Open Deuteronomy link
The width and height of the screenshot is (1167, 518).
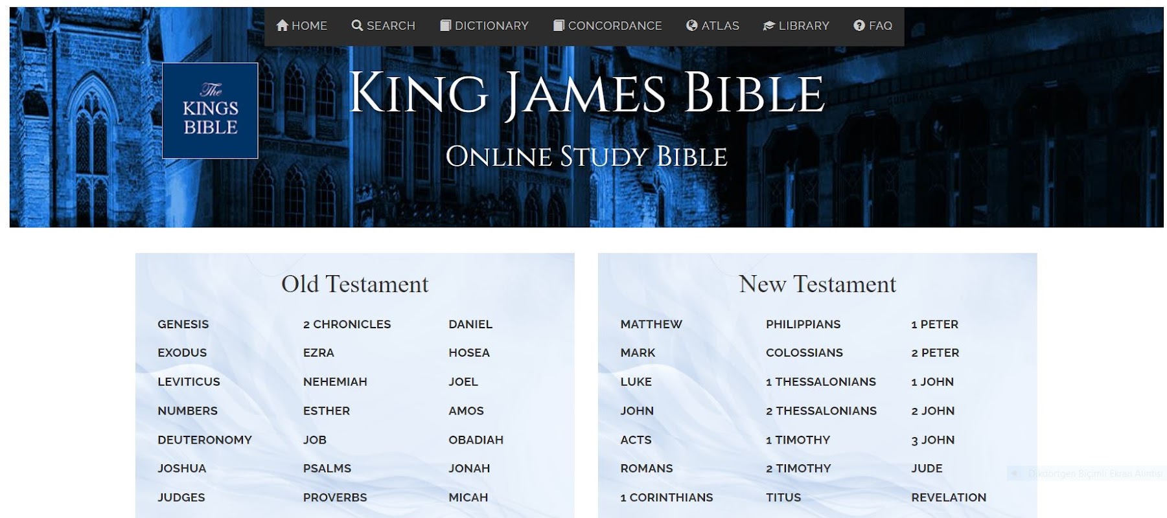[x=205, y=440]
